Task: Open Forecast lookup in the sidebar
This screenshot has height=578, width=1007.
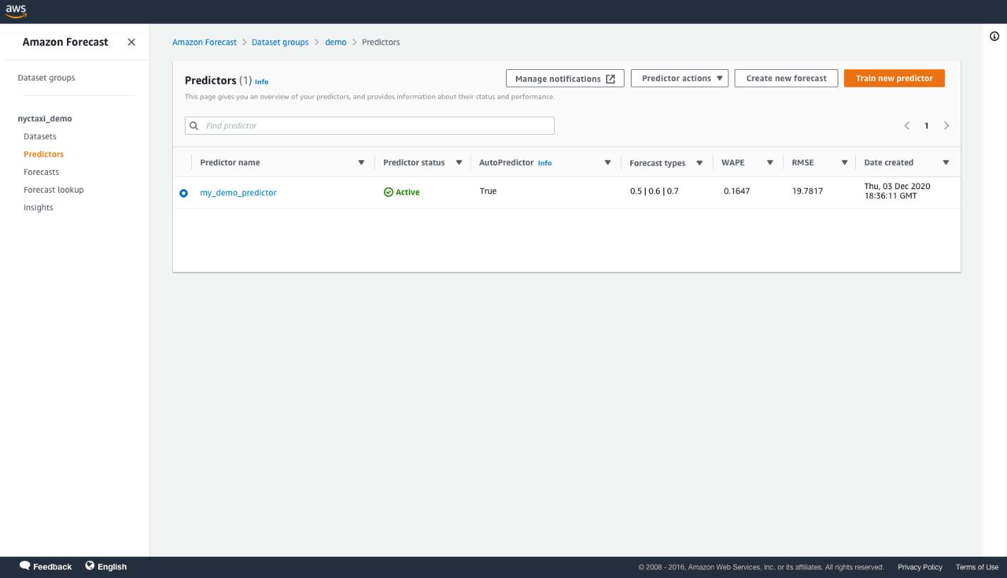Action: pyautogui.click(x=54, y=190)
